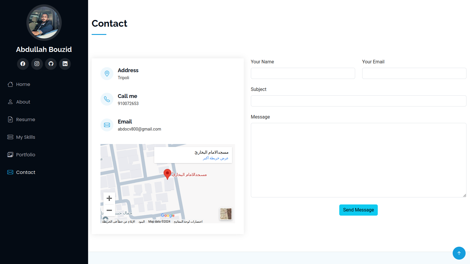The width and height of the screenshot is (470, 264).
Task: Open the Portfolio section
Action: point(25,155)
